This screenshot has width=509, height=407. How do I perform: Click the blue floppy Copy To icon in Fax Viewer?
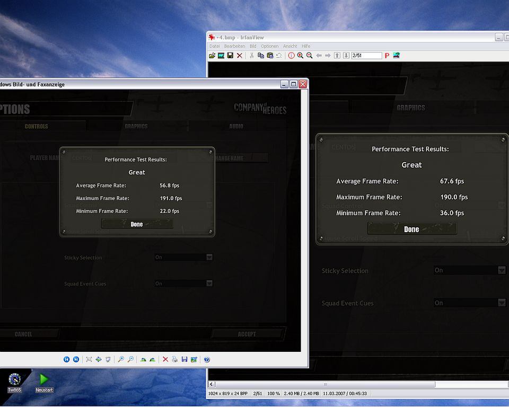(x=185, y=359)
